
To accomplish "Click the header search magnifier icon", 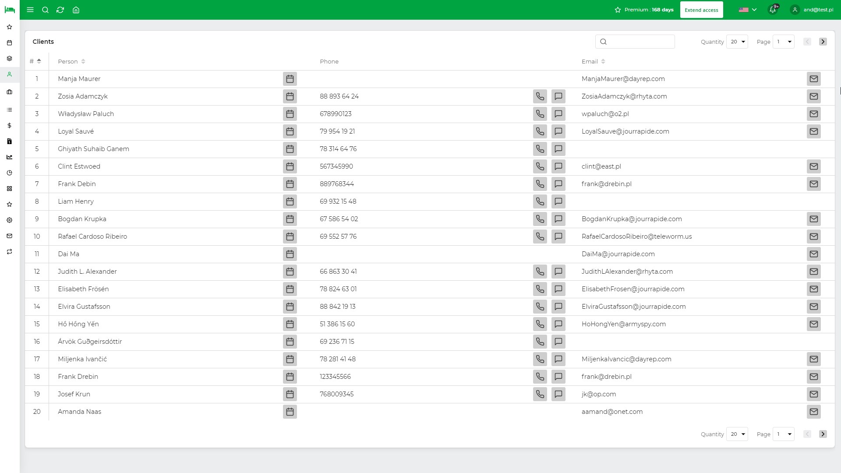I will 45,10.
